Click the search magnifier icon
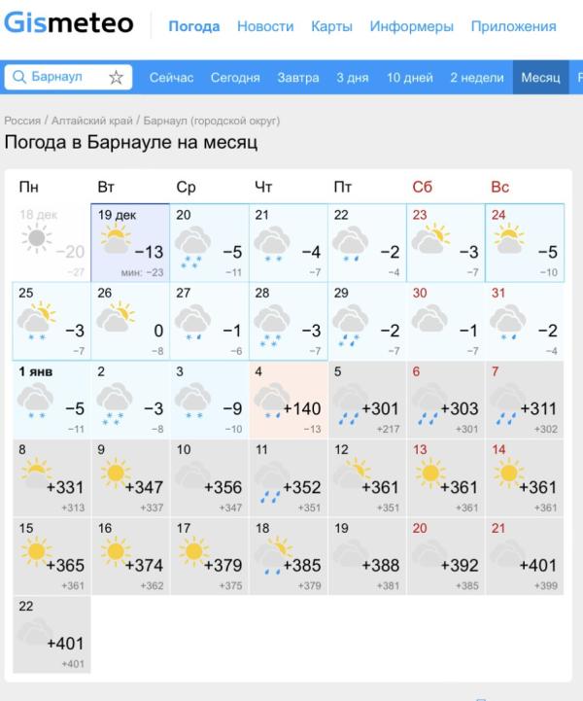 (19, 77)
